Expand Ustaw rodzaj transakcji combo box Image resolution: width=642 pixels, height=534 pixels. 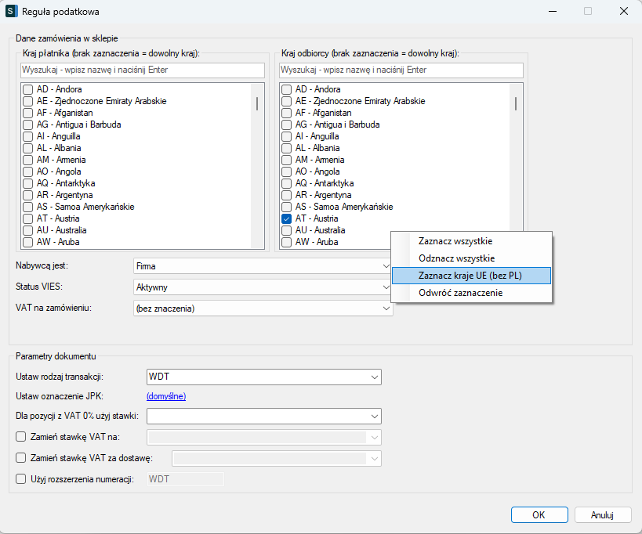point(374,377)
